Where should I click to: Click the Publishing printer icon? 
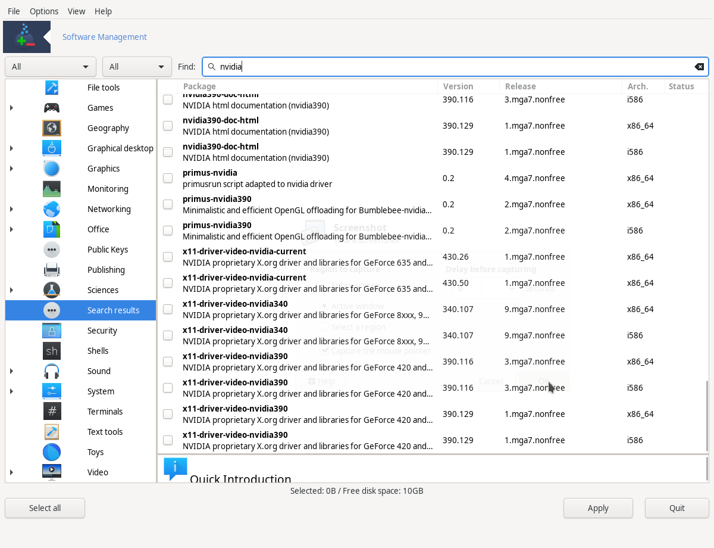52,270
